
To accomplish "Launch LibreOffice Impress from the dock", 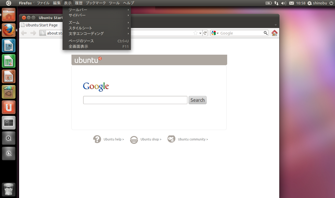I will pos(9,76).
